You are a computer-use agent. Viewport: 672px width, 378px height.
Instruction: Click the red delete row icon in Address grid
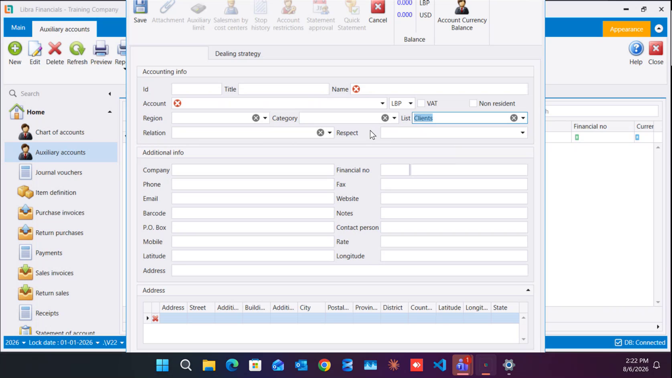pyautogui.click(x=155, y=318)
